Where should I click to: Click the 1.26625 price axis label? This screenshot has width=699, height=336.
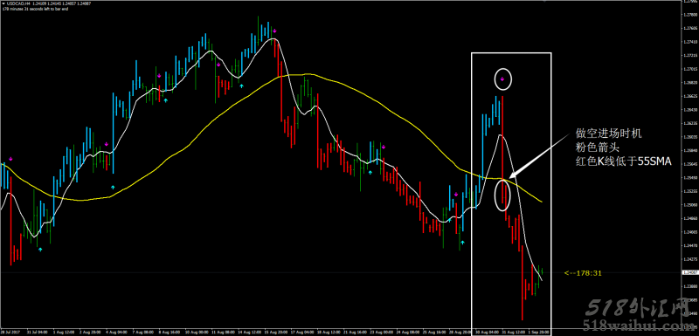[690, 96]
